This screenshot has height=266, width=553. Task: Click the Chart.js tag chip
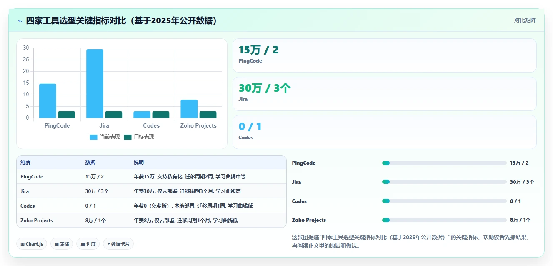32,244
